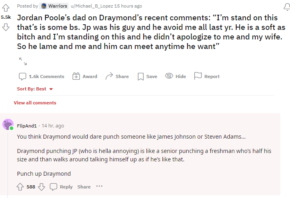This screenshot has height=198, width=290.
Task: Hide this post using eye icon
Action: [176, 76]
